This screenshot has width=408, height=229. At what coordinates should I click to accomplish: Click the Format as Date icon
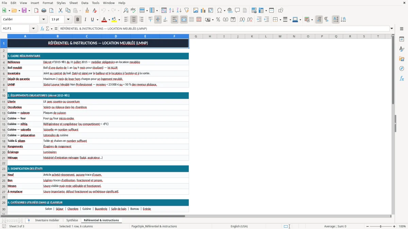(x=233, y=20)
